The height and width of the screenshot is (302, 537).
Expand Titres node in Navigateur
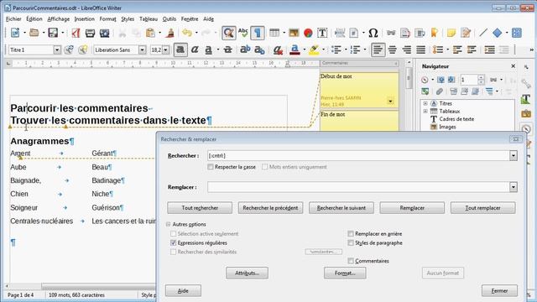[425, 103]
